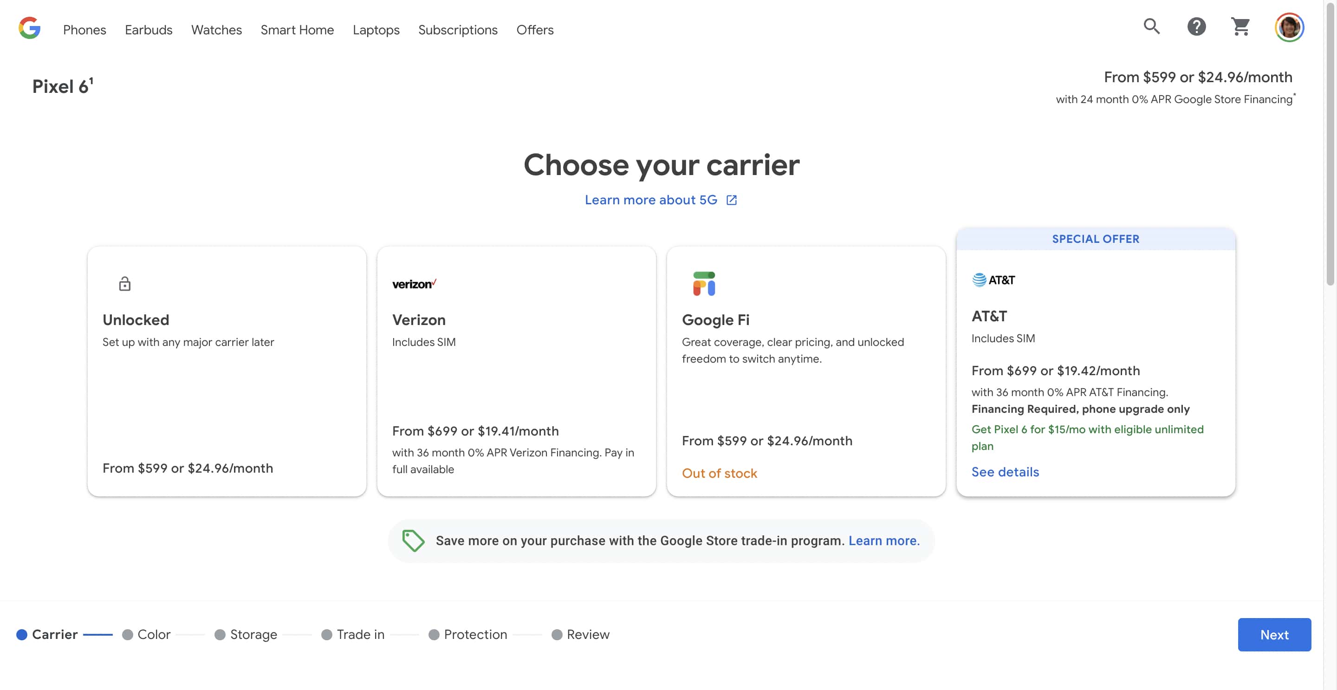The height and width of the screenshot is (690, 1337).
Task: Click the green trade-in tag icon
Action: (413, 540)
